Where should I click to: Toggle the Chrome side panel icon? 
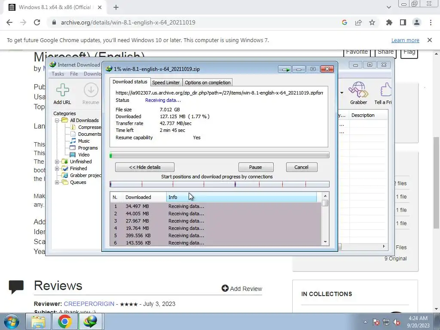pos(403,22)
